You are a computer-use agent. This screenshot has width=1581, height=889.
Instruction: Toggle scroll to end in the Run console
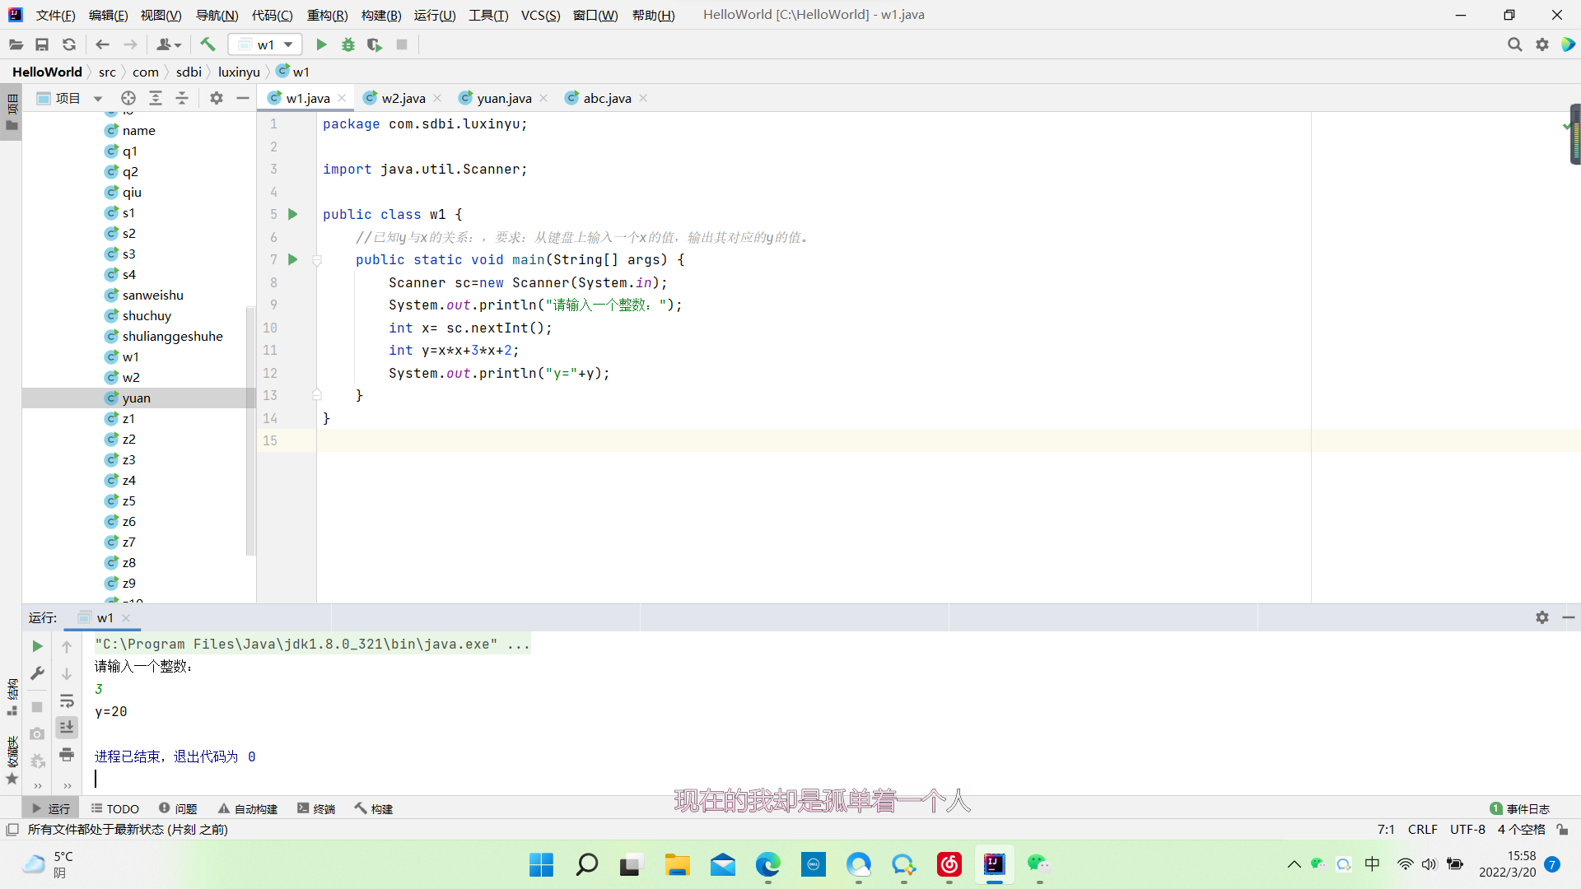(x=67, y=727)
